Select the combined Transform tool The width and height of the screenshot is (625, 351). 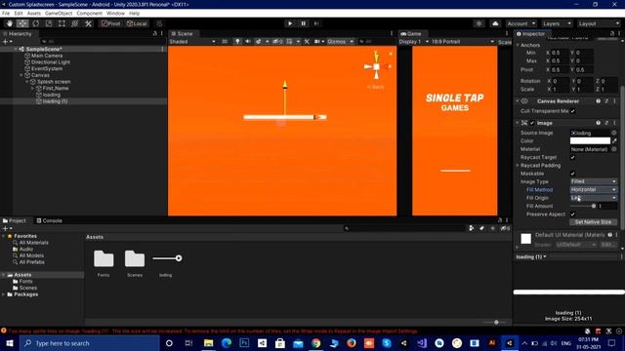click(x=75, y=23)
